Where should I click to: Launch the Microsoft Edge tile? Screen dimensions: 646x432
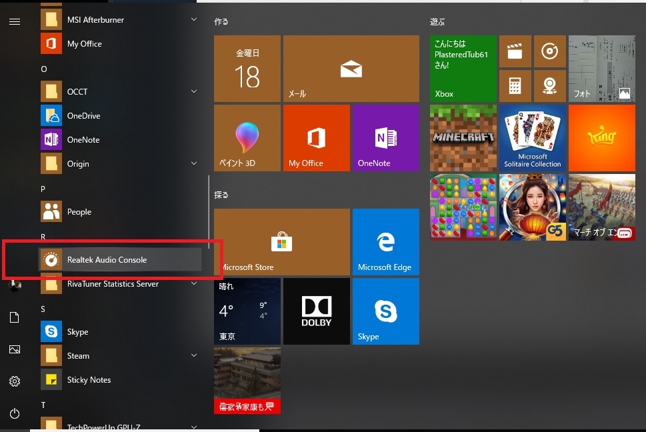[385, 242]
